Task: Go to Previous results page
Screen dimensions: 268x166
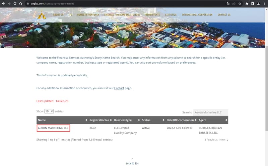Action: 211,140
